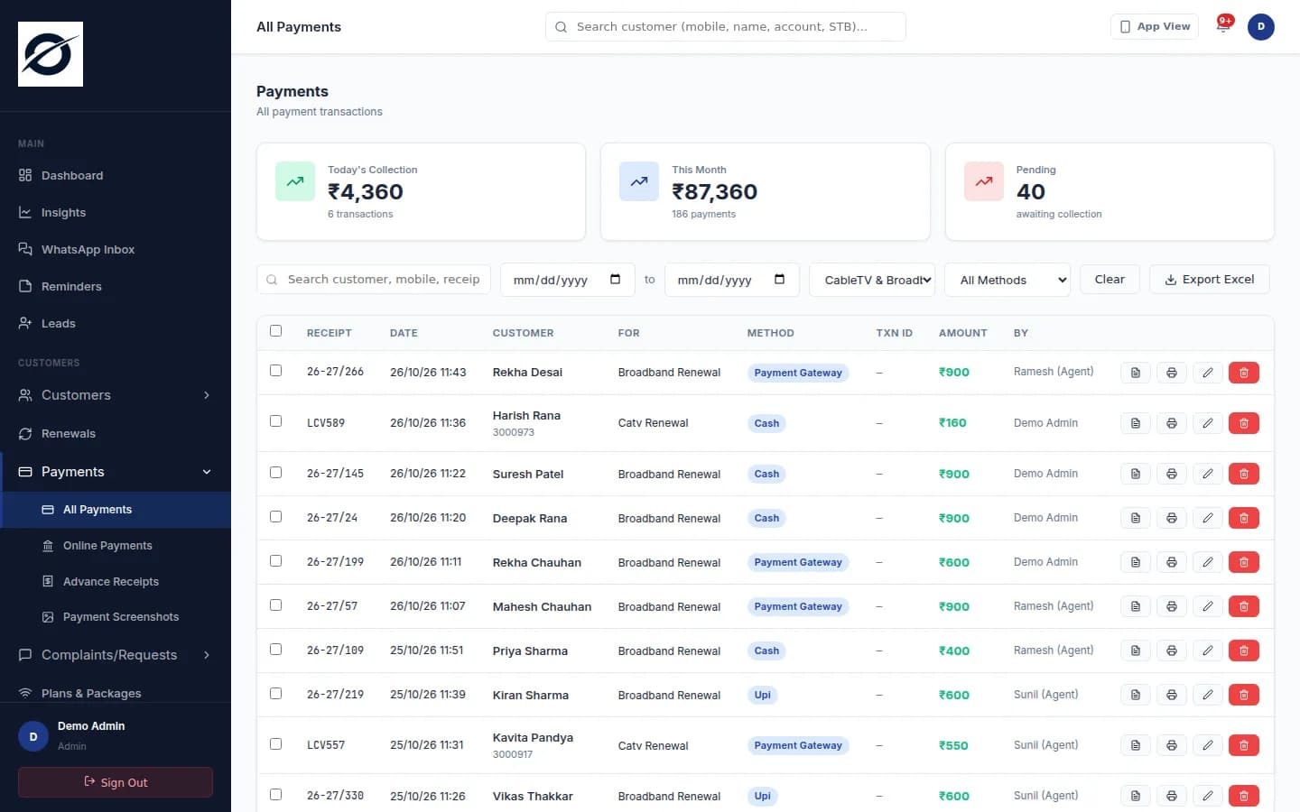Click the company logo in sidebar
The height and width of the screenshot is (812, 1300).
coord(51,54)
